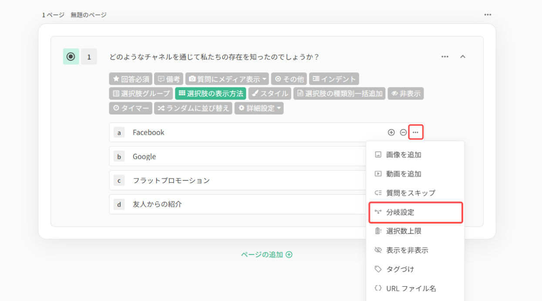Click the 選択肢グループ button
The image size is (542, 301).
[141, 94]
